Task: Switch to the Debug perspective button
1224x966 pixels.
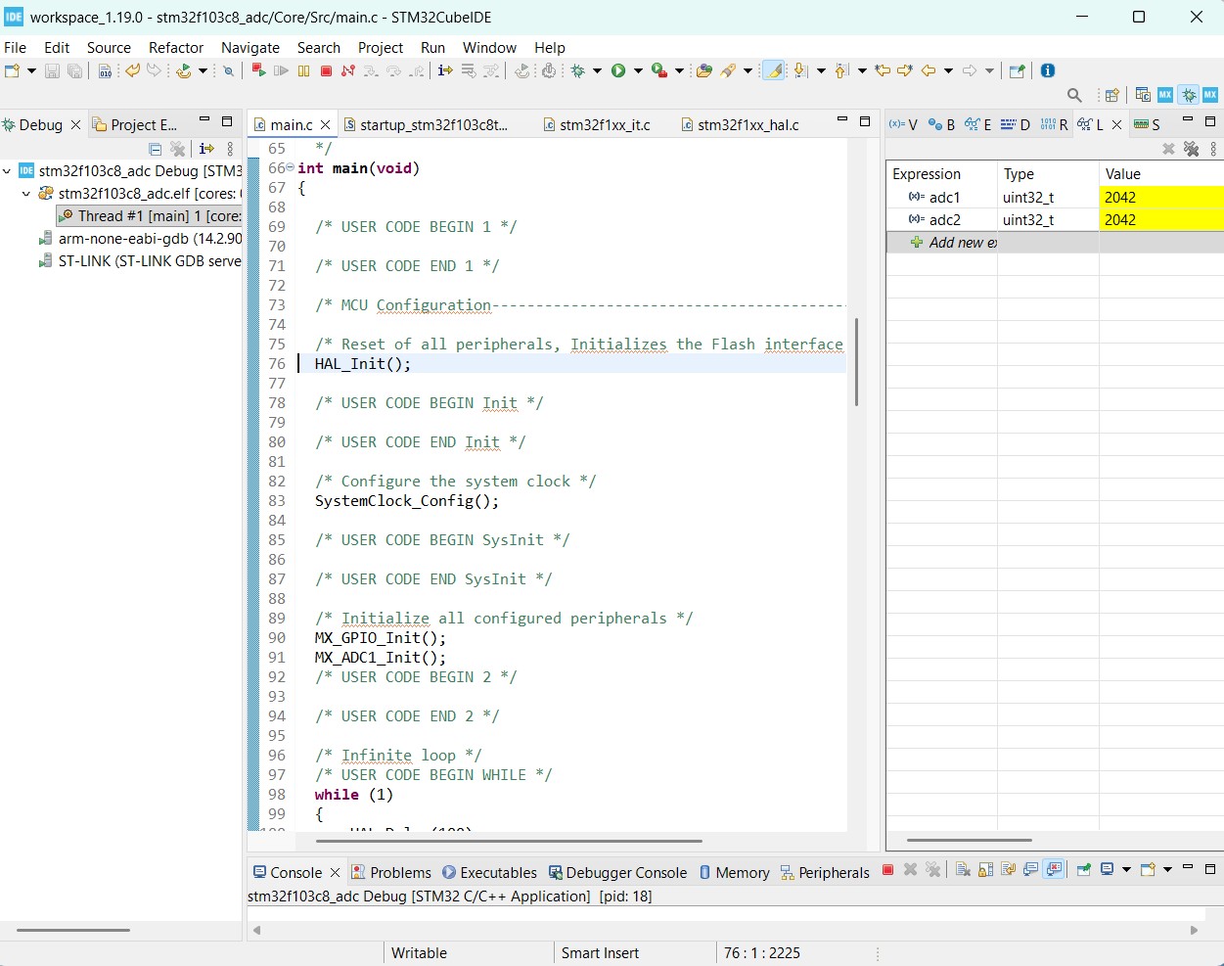Action: pyautogui.click(x=1188, y=95)
